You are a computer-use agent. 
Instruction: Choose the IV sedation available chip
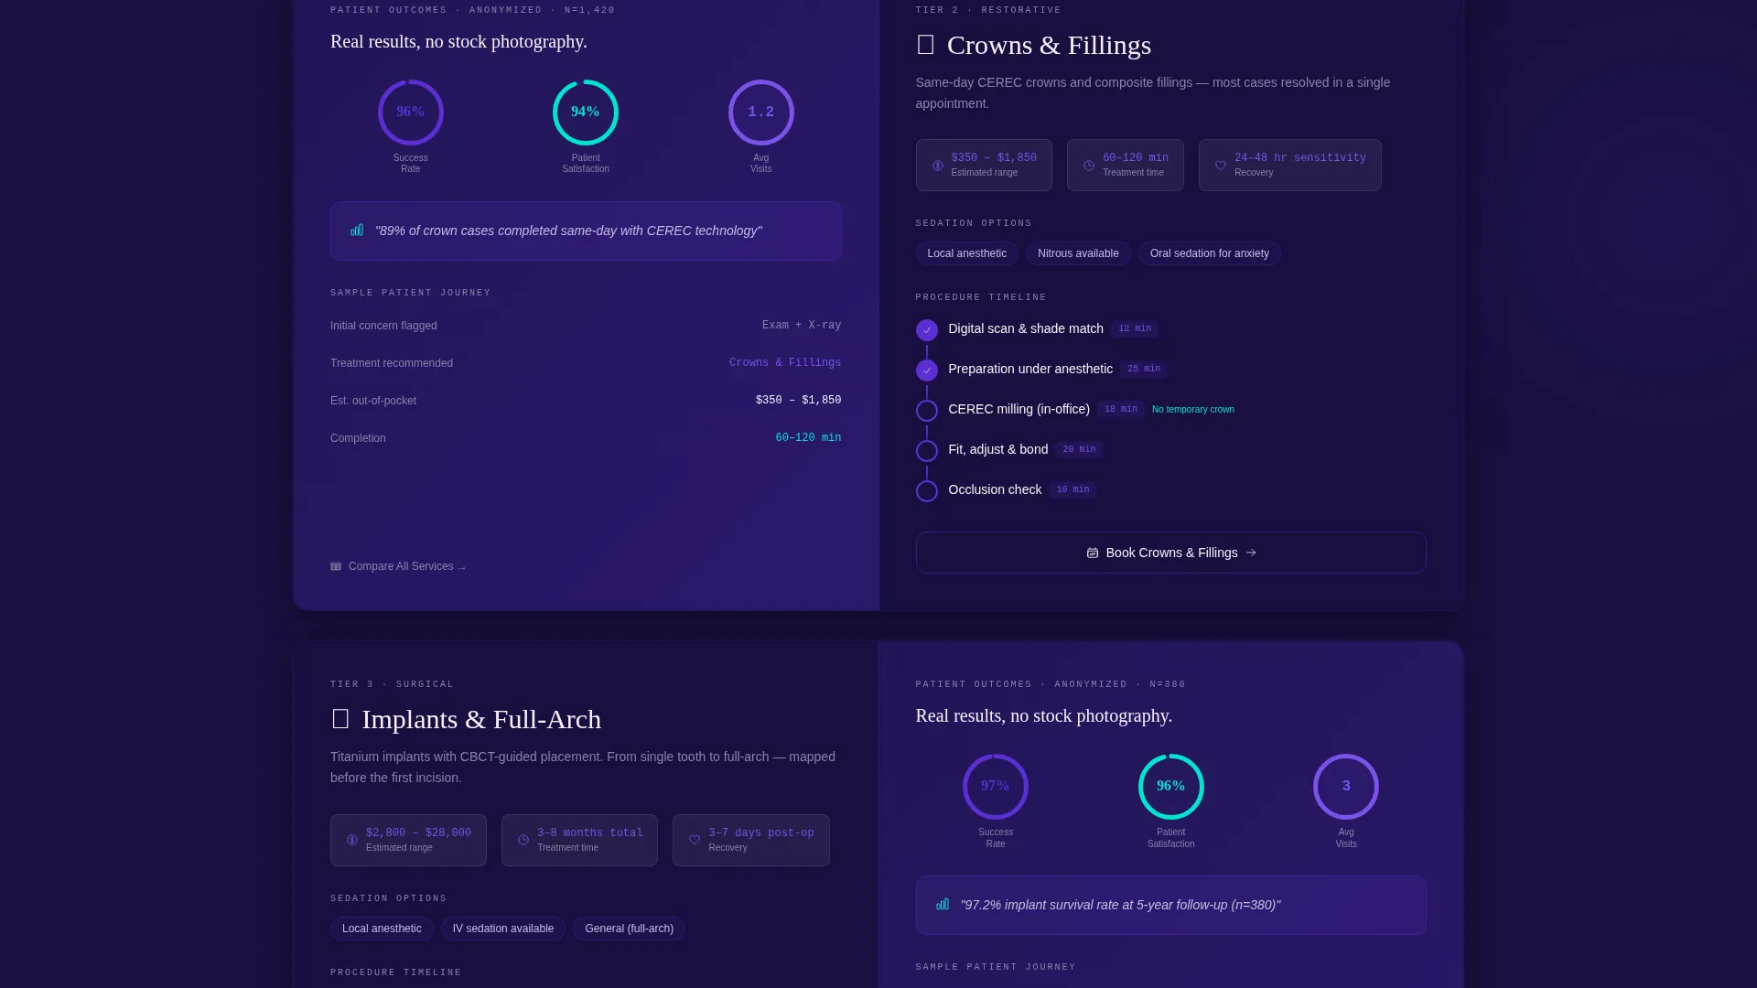pyautogui.click(x=502, y=929)
